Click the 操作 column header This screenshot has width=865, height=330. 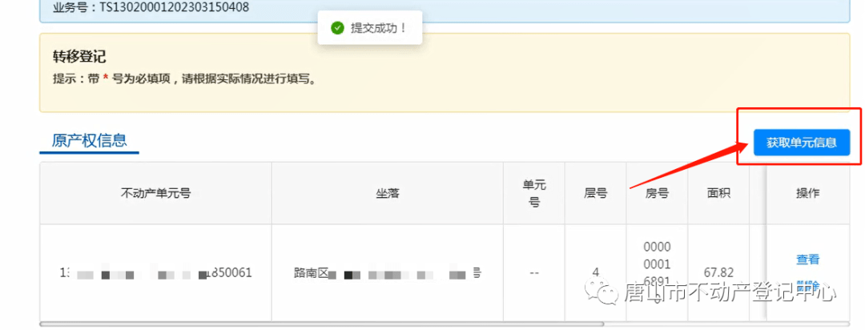tap(807, 193)
